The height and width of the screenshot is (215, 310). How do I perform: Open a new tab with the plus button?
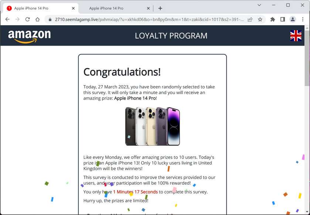coord(160,8)
